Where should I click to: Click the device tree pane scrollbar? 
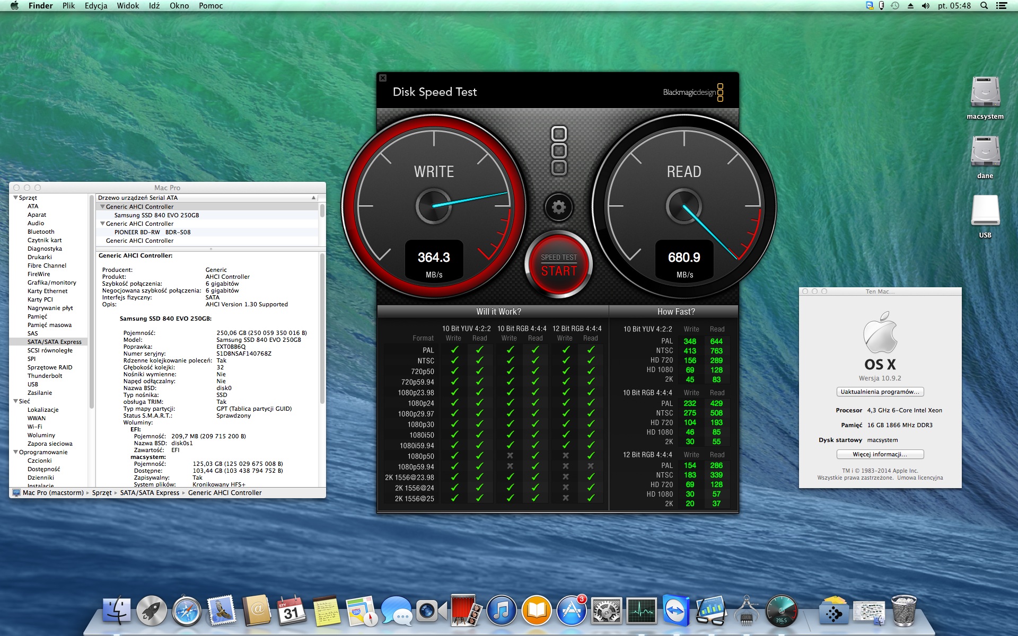click(322, 210)
